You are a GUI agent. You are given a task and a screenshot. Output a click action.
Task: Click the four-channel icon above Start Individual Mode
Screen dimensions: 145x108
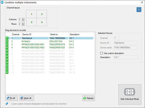coord(130,92)
